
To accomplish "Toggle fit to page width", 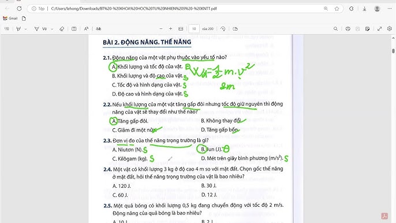I will click(181, 29).
